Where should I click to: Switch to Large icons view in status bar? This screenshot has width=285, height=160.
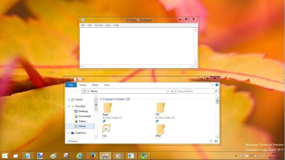(216, 141)
